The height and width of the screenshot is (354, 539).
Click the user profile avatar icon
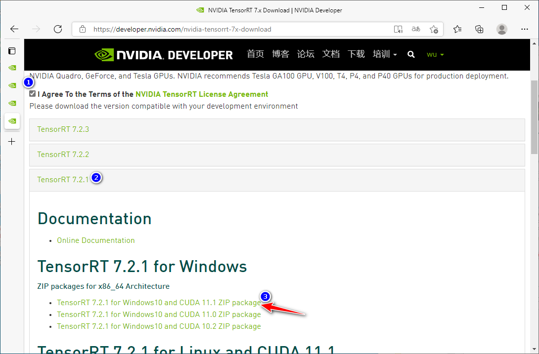502,29
